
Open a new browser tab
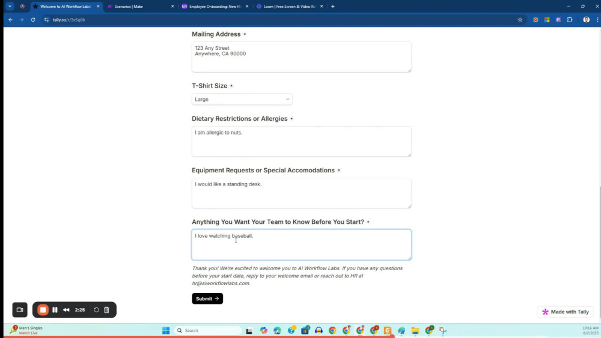(333, 6)
